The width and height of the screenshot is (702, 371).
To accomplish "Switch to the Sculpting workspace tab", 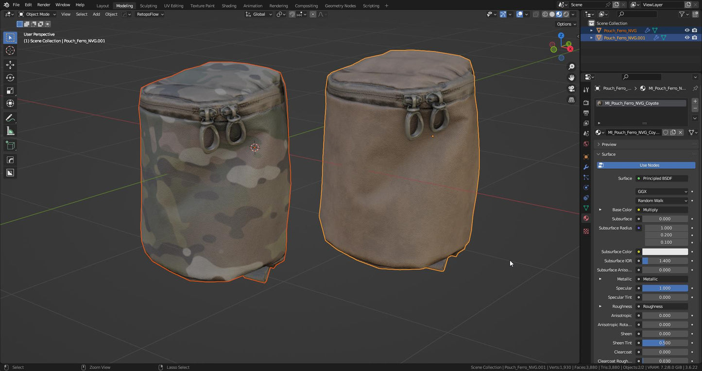I will (x=148, y=6).
